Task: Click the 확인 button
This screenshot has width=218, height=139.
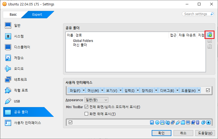Action: click(x=161, y=133)
